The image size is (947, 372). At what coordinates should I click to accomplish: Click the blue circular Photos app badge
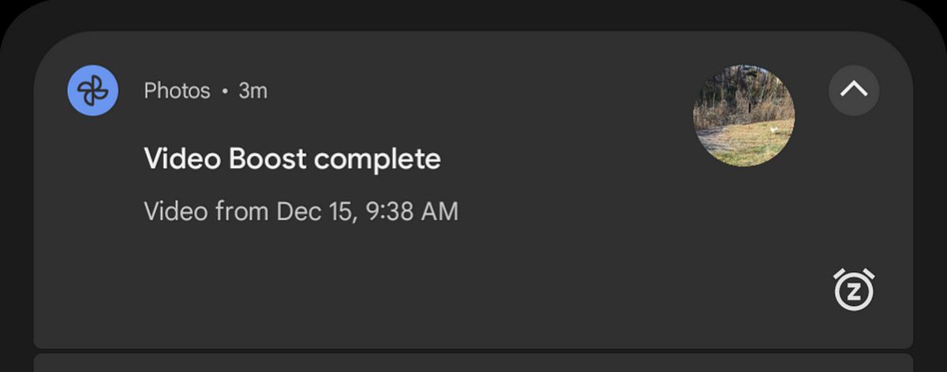pyautogui.click(x=93, y=91)
